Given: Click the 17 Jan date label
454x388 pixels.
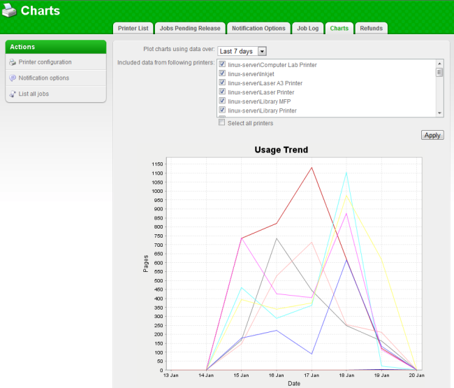Looking at the screenshot, I should coord(312,375).
